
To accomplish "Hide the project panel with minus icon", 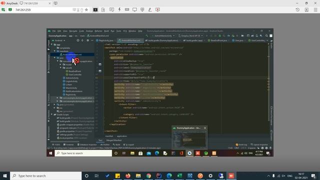I will [x=92, y=40].
